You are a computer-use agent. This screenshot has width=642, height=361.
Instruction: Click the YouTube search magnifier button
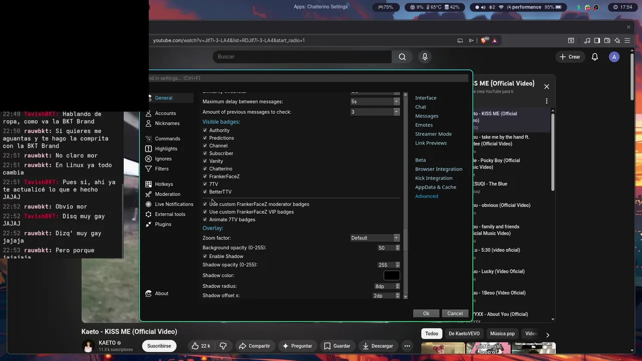402,57
